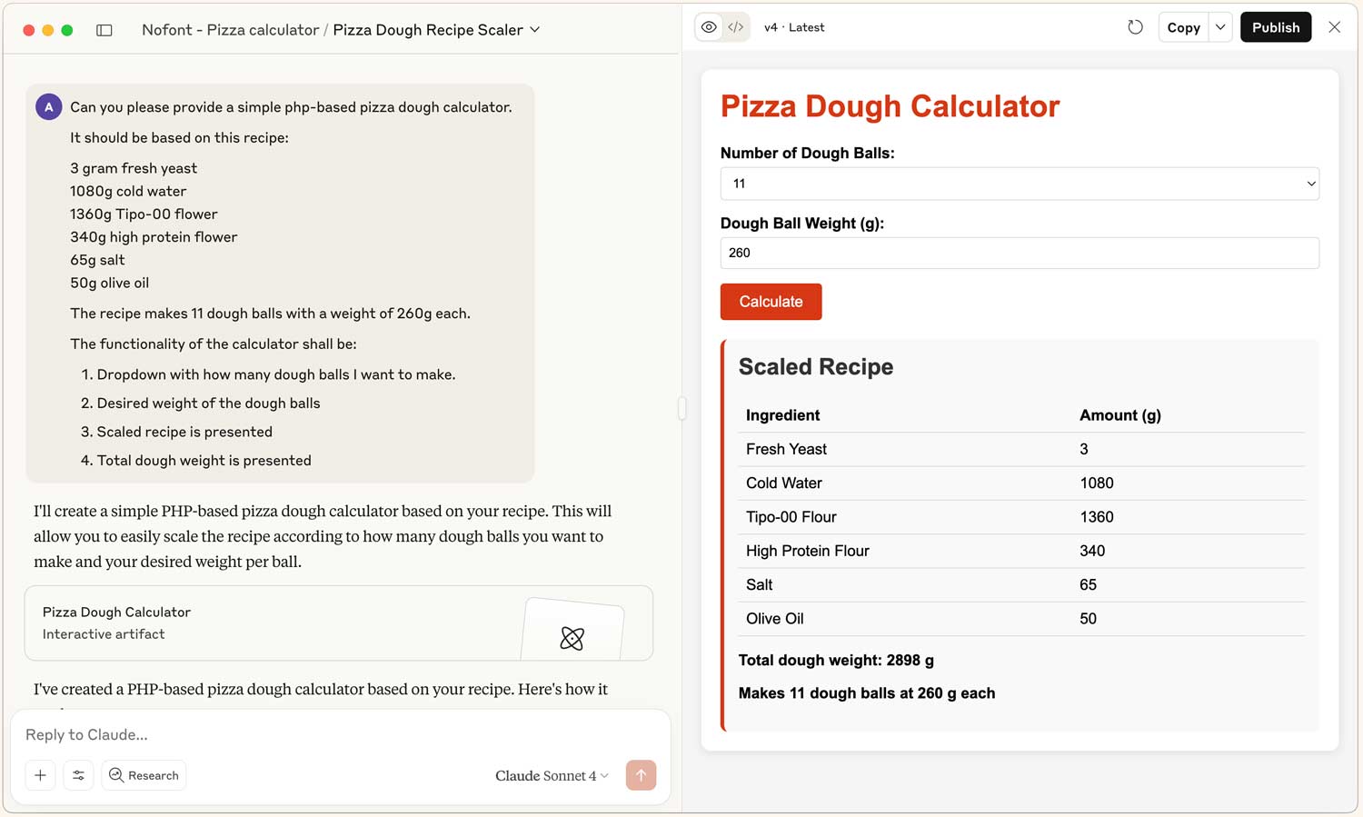
Task: Open the Pizza Dough Calculator artifact card
Action: coord(338,623)
